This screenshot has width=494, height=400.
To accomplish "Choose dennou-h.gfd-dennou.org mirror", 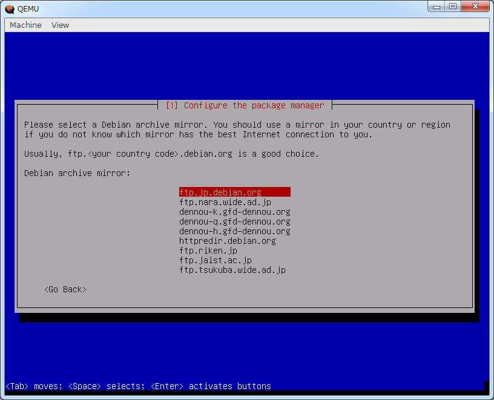I will (x=235, y=231).
